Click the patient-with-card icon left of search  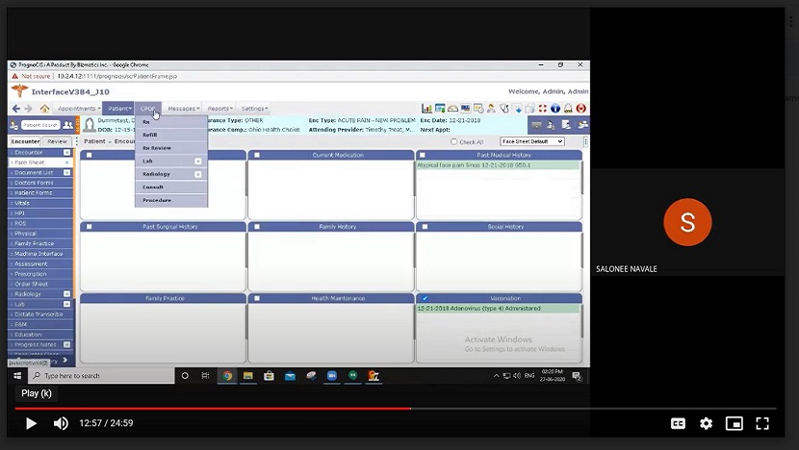pos(14,125)
